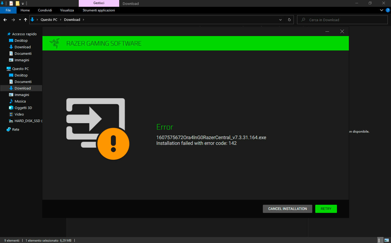Switch to the Home ribbon tab
The width and height of the screenshot is (391, 243).
click(x=25, y=10)
